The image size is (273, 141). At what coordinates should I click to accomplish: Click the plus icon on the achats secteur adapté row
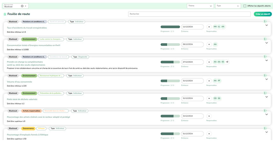coord(209,116)
